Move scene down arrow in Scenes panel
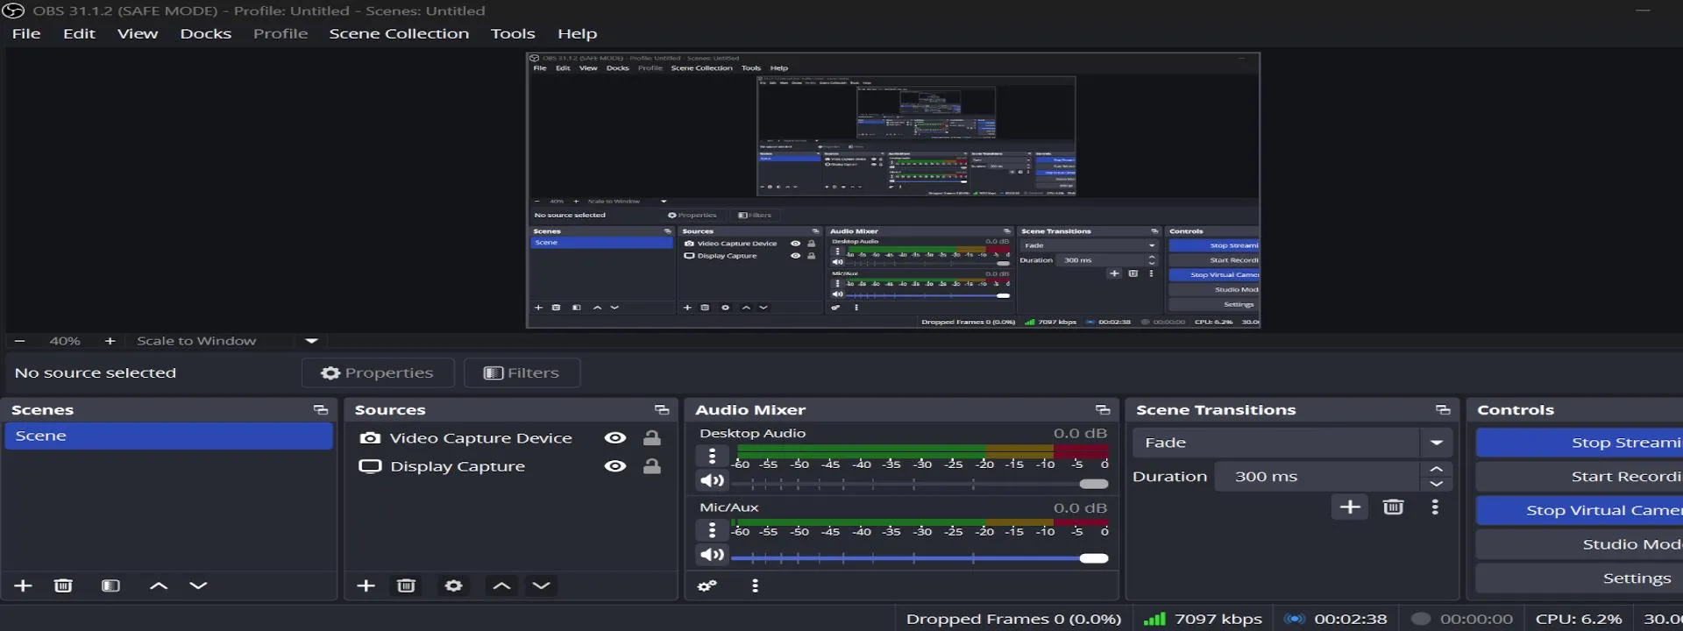The height and width of the screenshot is (631, 1683). click(198, 585)
